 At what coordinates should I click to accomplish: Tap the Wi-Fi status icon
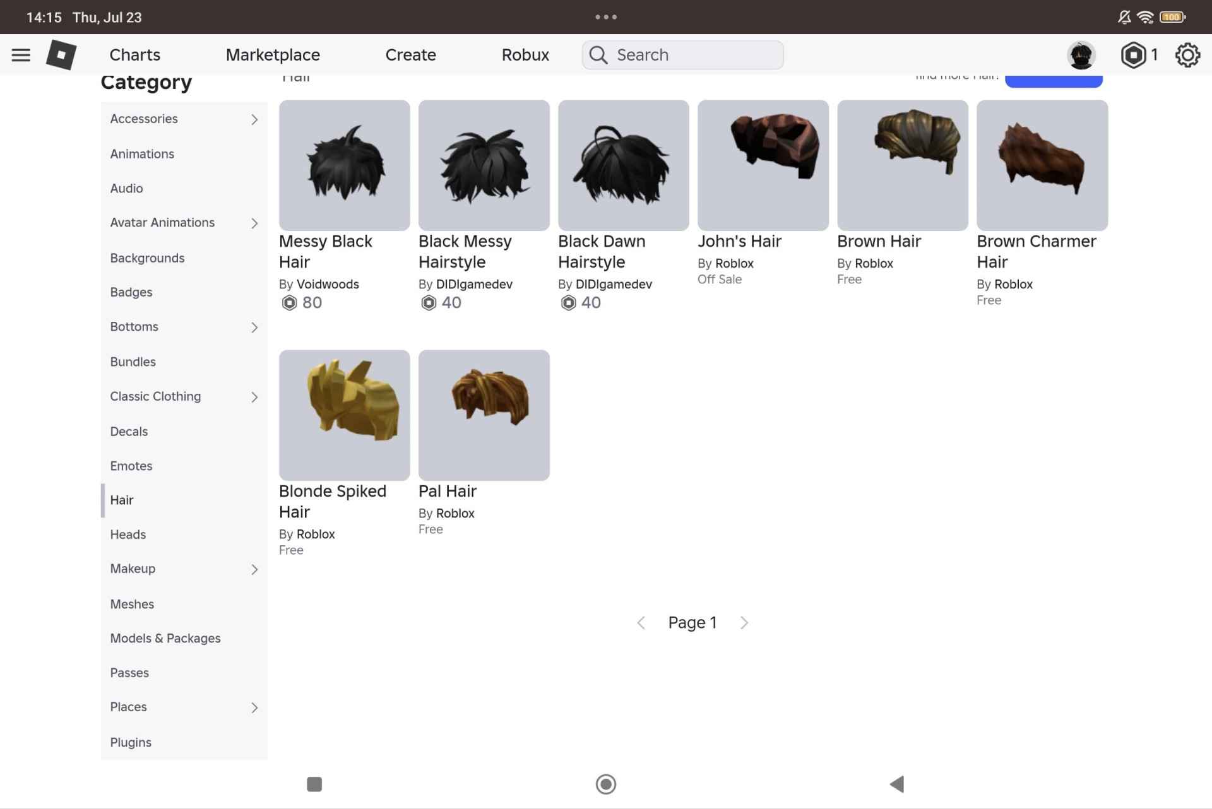click(x=1145, y=17)
